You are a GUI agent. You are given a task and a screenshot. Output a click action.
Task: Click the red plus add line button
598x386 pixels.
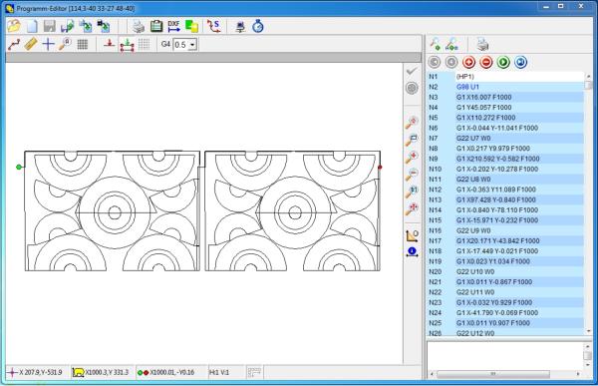[x=468, y=62]
